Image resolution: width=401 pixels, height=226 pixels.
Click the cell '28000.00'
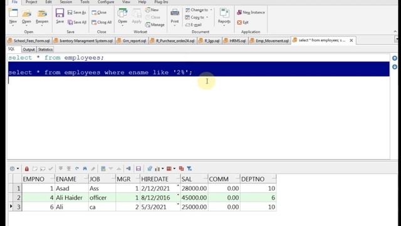(x=194, y=188)
